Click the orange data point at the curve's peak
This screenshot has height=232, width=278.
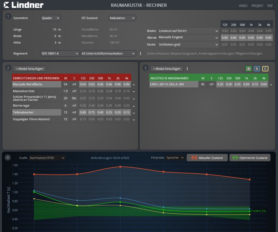pos(120,167)
